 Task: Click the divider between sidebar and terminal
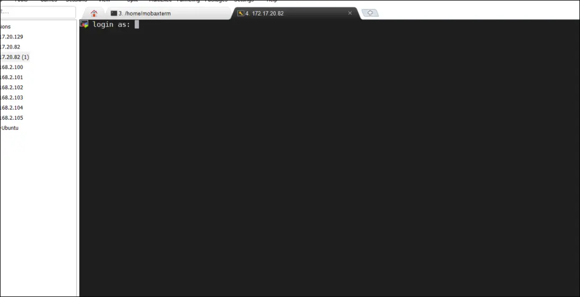(x=78, y=158)
